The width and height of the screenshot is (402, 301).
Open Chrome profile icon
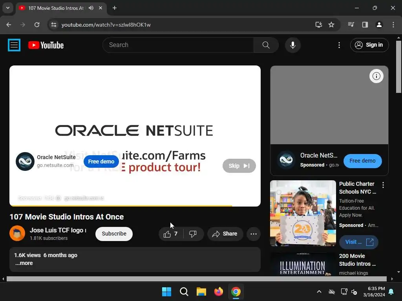coord(379,25)
